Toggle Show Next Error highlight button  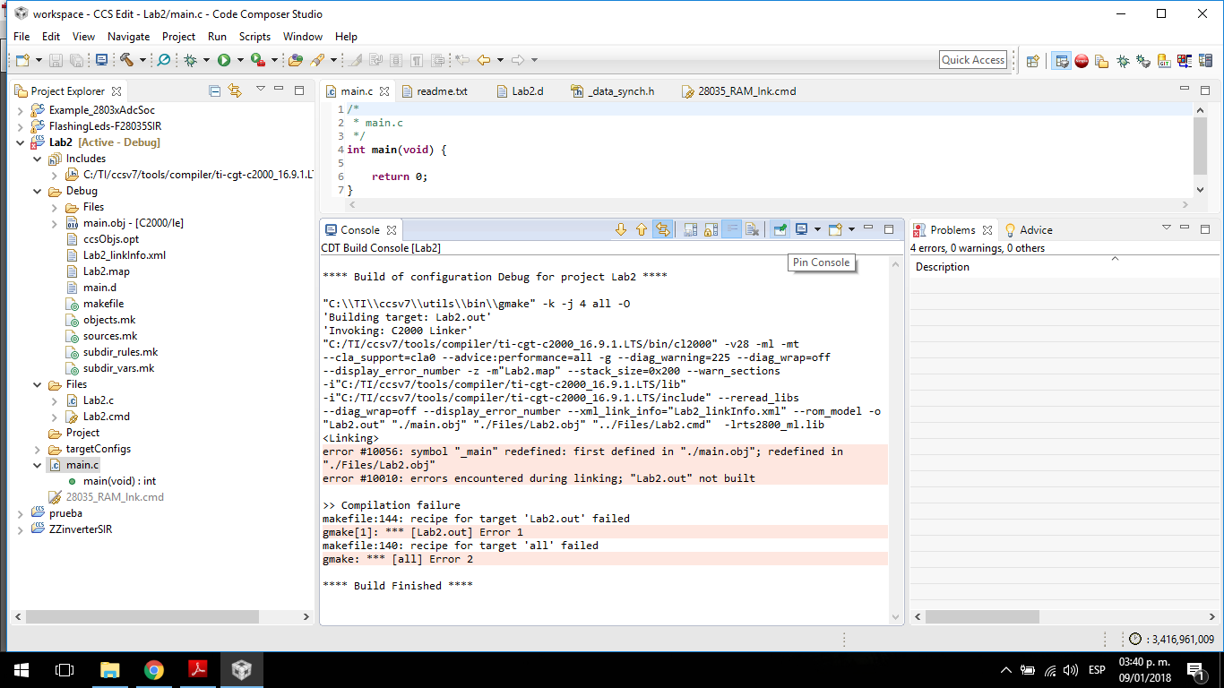tap(662, 230)
